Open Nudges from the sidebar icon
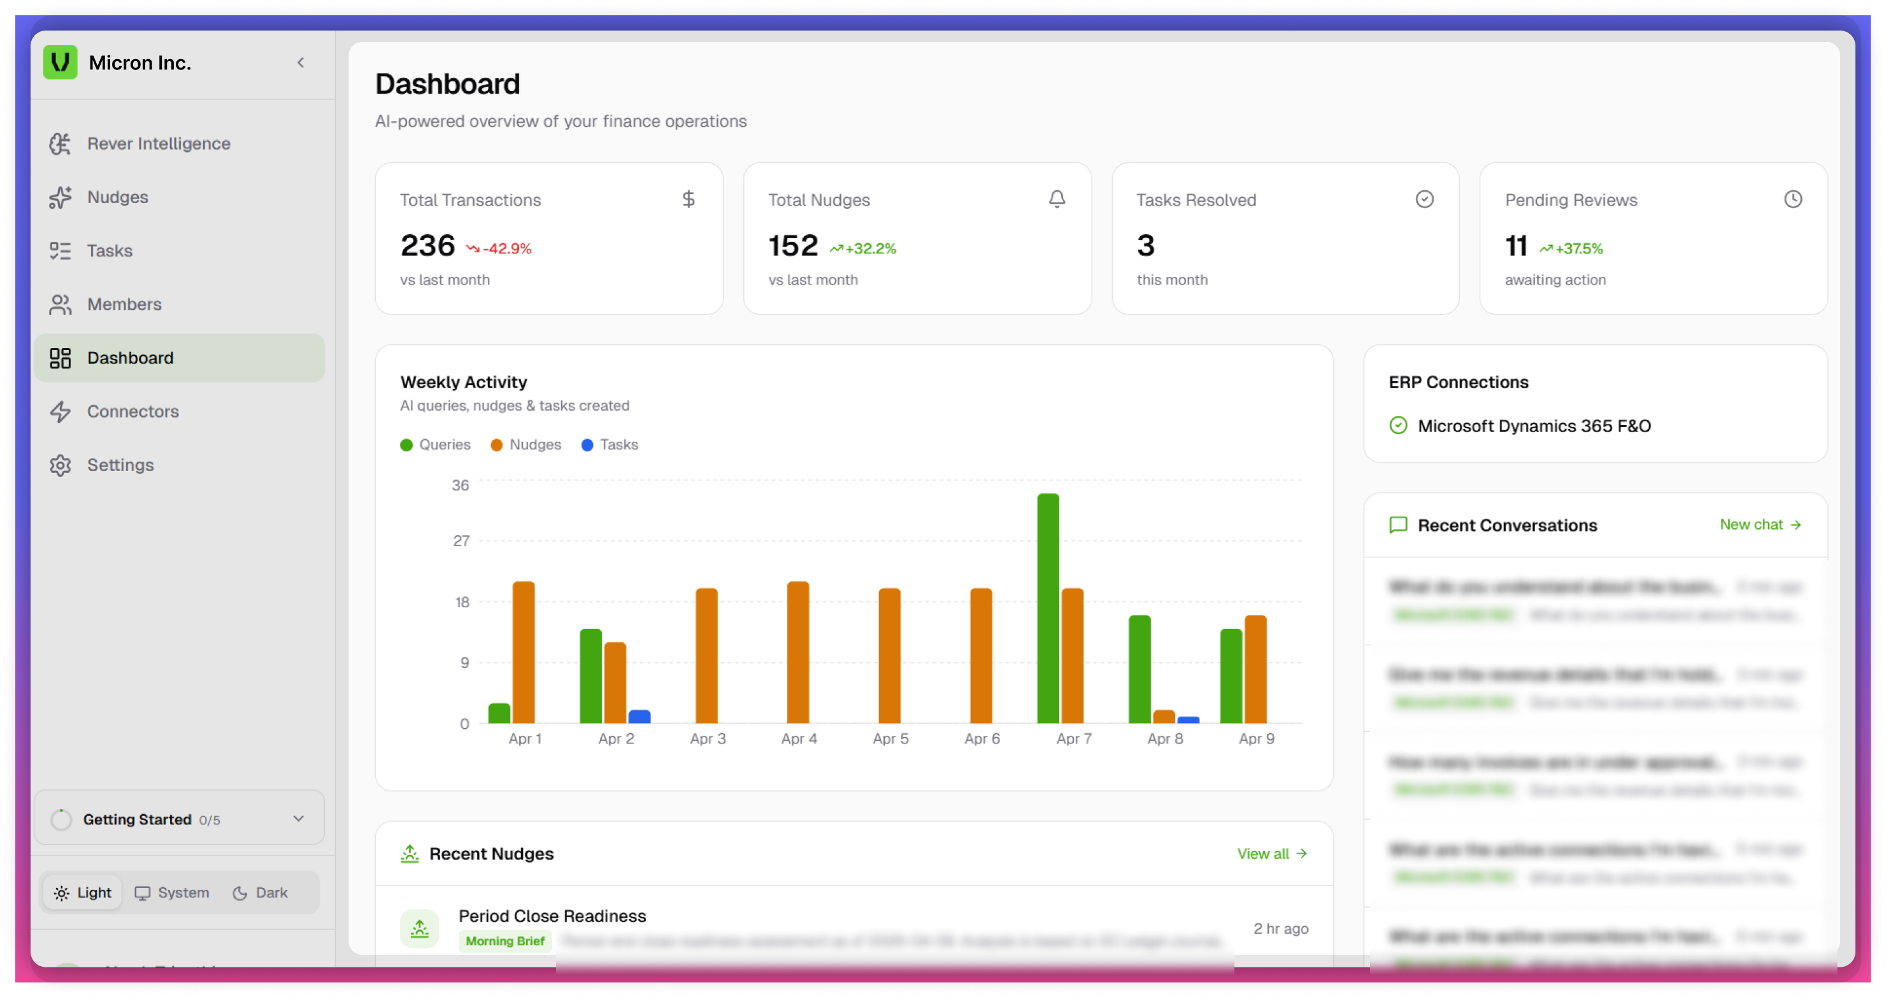 point(62,197)
